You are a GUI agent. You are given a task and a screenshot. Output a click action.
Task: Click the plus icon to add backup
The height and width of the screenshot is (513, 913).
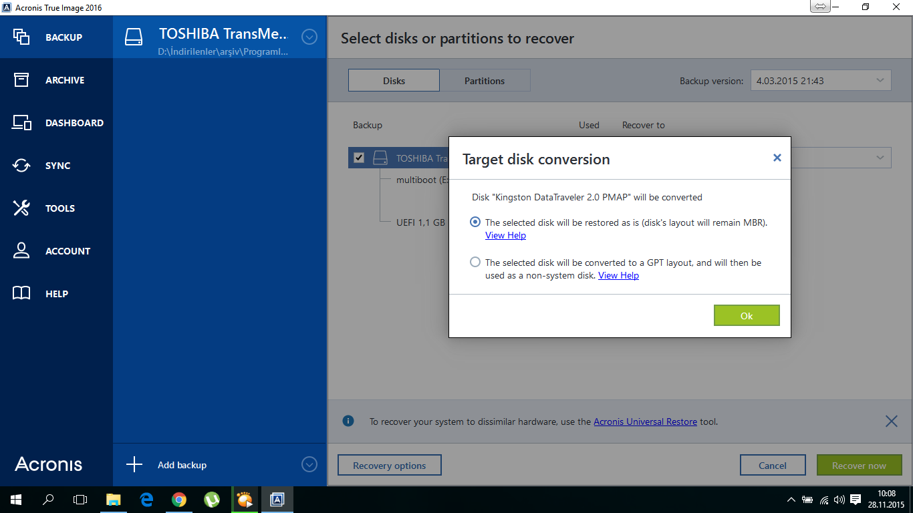[x=134, y=464]
